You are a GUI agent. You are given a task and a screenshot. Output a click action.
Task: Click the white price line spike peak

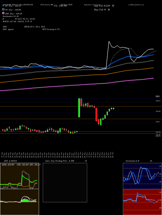pyautogui.click(x=109, y=41)
